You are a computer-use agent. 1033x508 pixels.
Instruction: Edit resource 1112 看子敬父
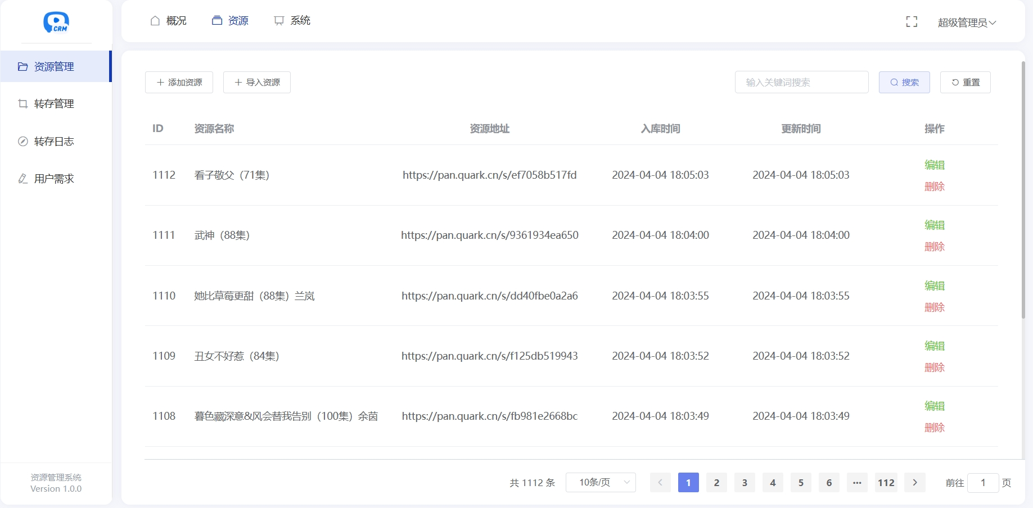click(935, 165)
